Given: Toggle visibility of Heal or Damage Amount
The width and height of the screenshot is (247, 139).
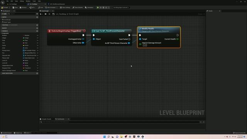Looking at the screenshot, I should [x=38, y=70].
